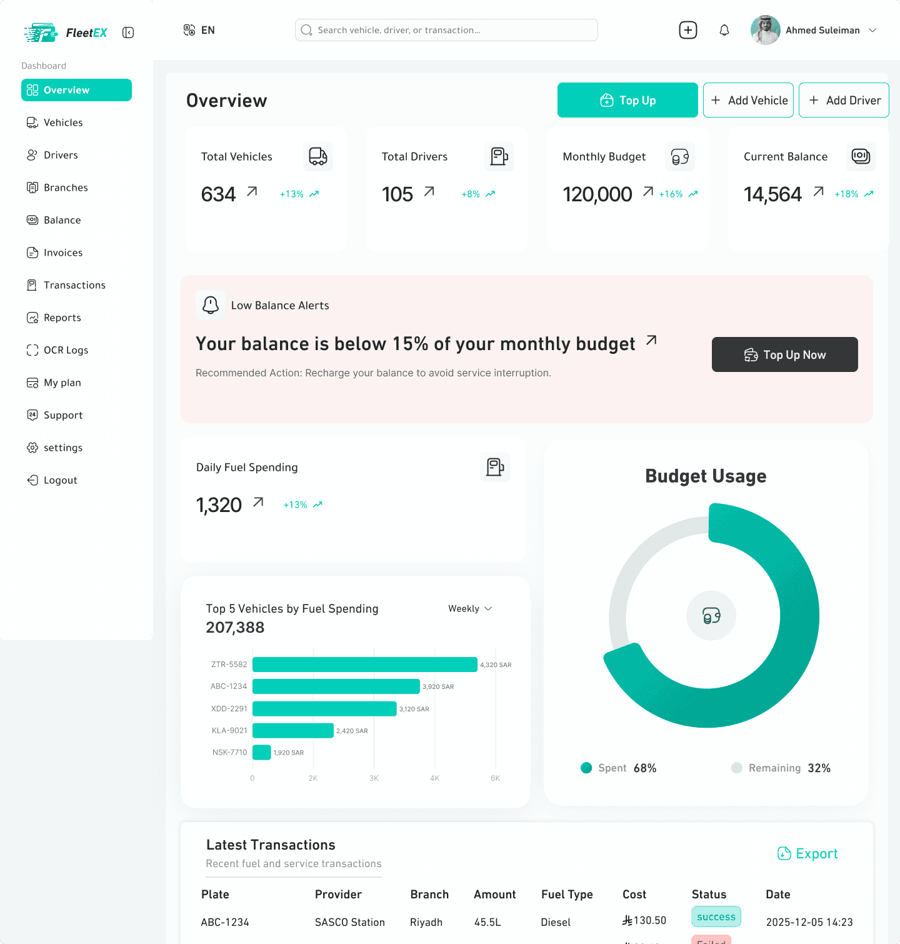Click the +13% trend on Total Vehicles
Image resolution: width=900 pixels, height=944 pixels.
click(299, 194)
